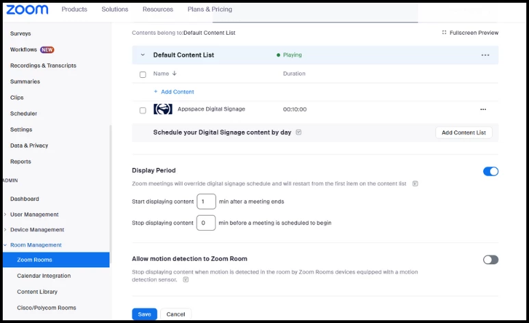The width and height of the screenshot is (529, 323).
Task: Click the 00:10:00 duration value
Action: [x=295, y=109]
